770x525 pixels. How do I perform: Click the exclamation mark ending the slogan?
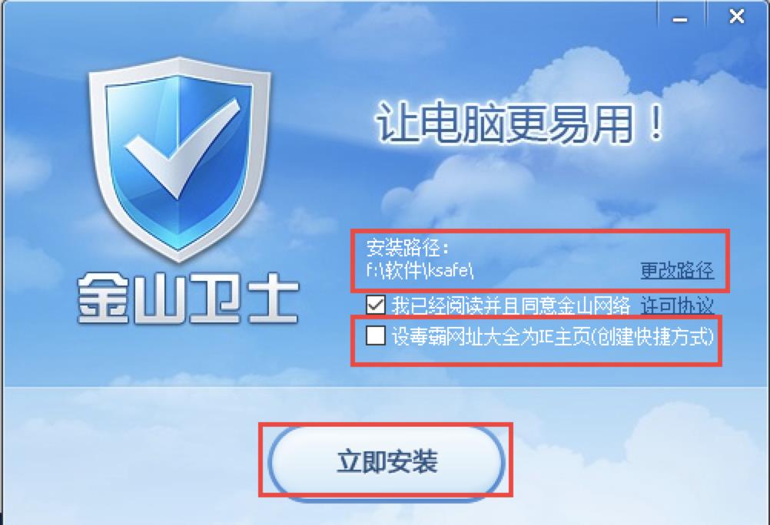pyautogui.click(x=655, y=122)
